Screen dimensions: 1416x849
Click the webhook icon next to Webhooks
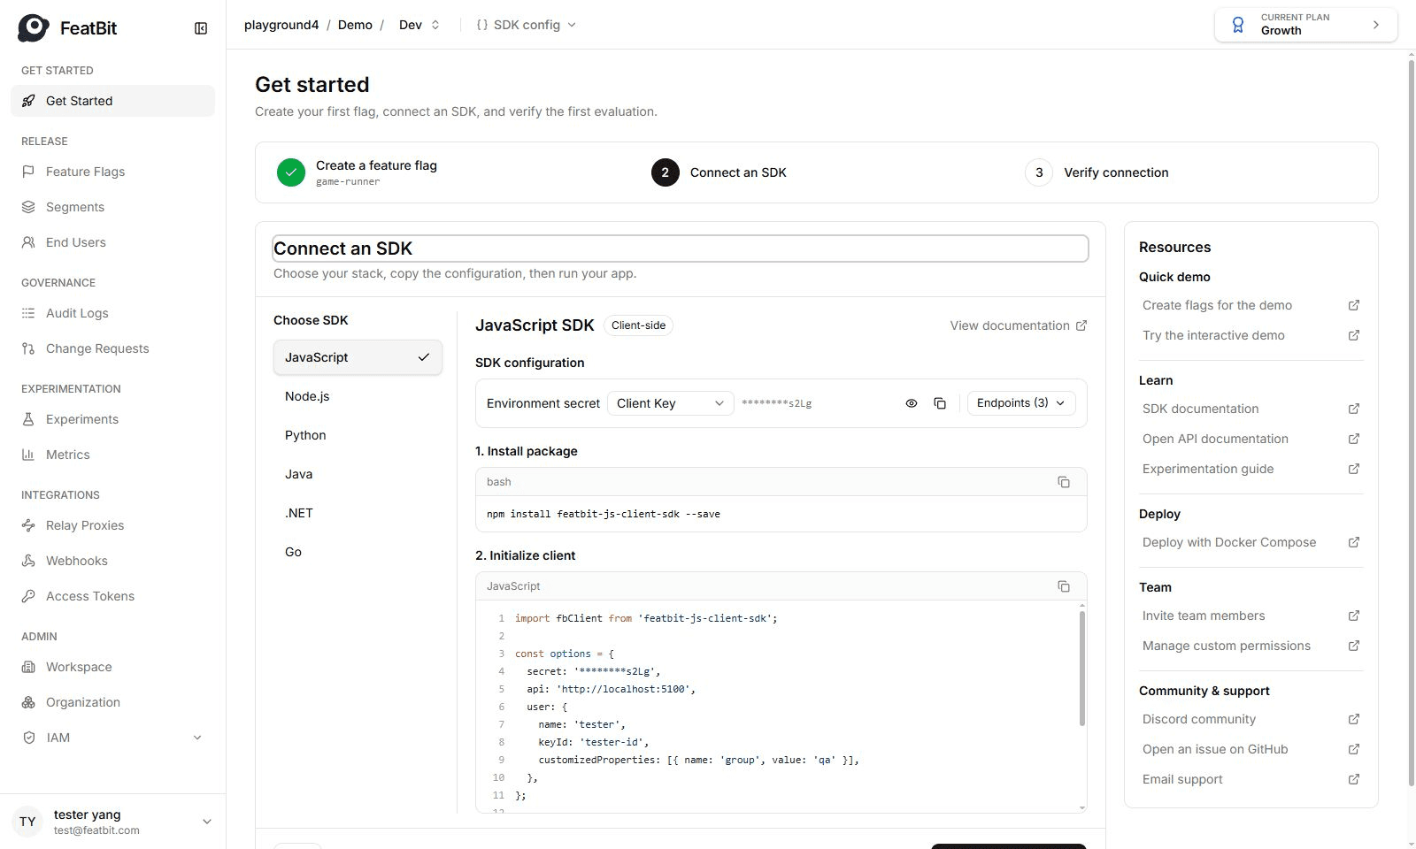tap(28, 561)
